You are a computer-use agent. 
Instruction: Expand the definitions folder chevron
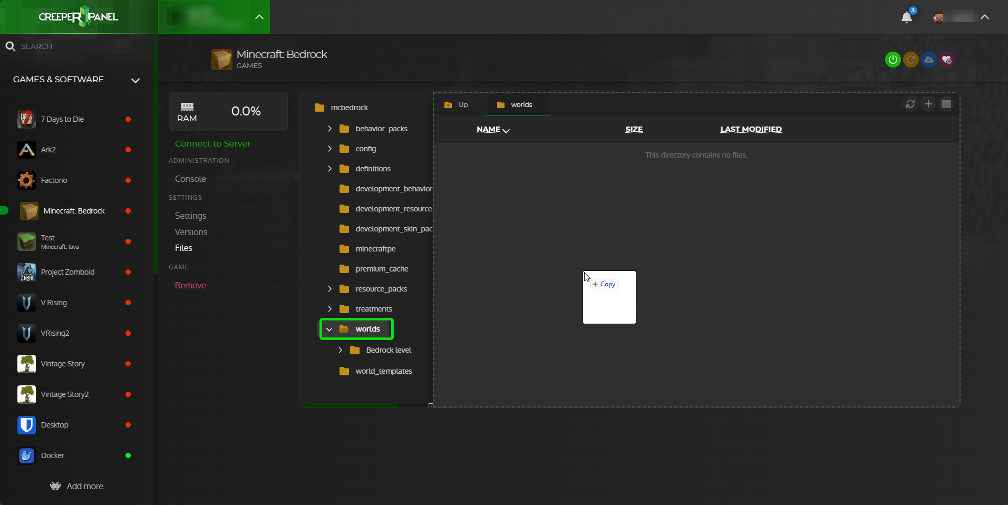329,169
